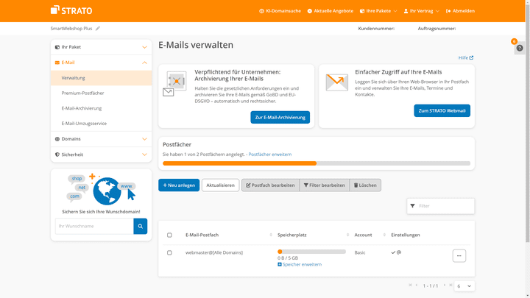530x298 pixels.
Task: Expand the Sicherheit sidebar section
Action: tap(101, 155)
